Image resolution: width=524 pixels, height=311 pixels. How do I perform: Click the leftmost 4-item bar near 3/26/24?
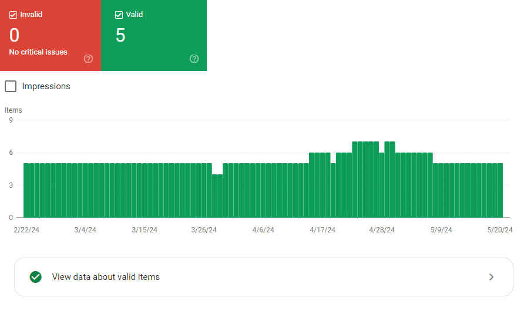(215, 195)
